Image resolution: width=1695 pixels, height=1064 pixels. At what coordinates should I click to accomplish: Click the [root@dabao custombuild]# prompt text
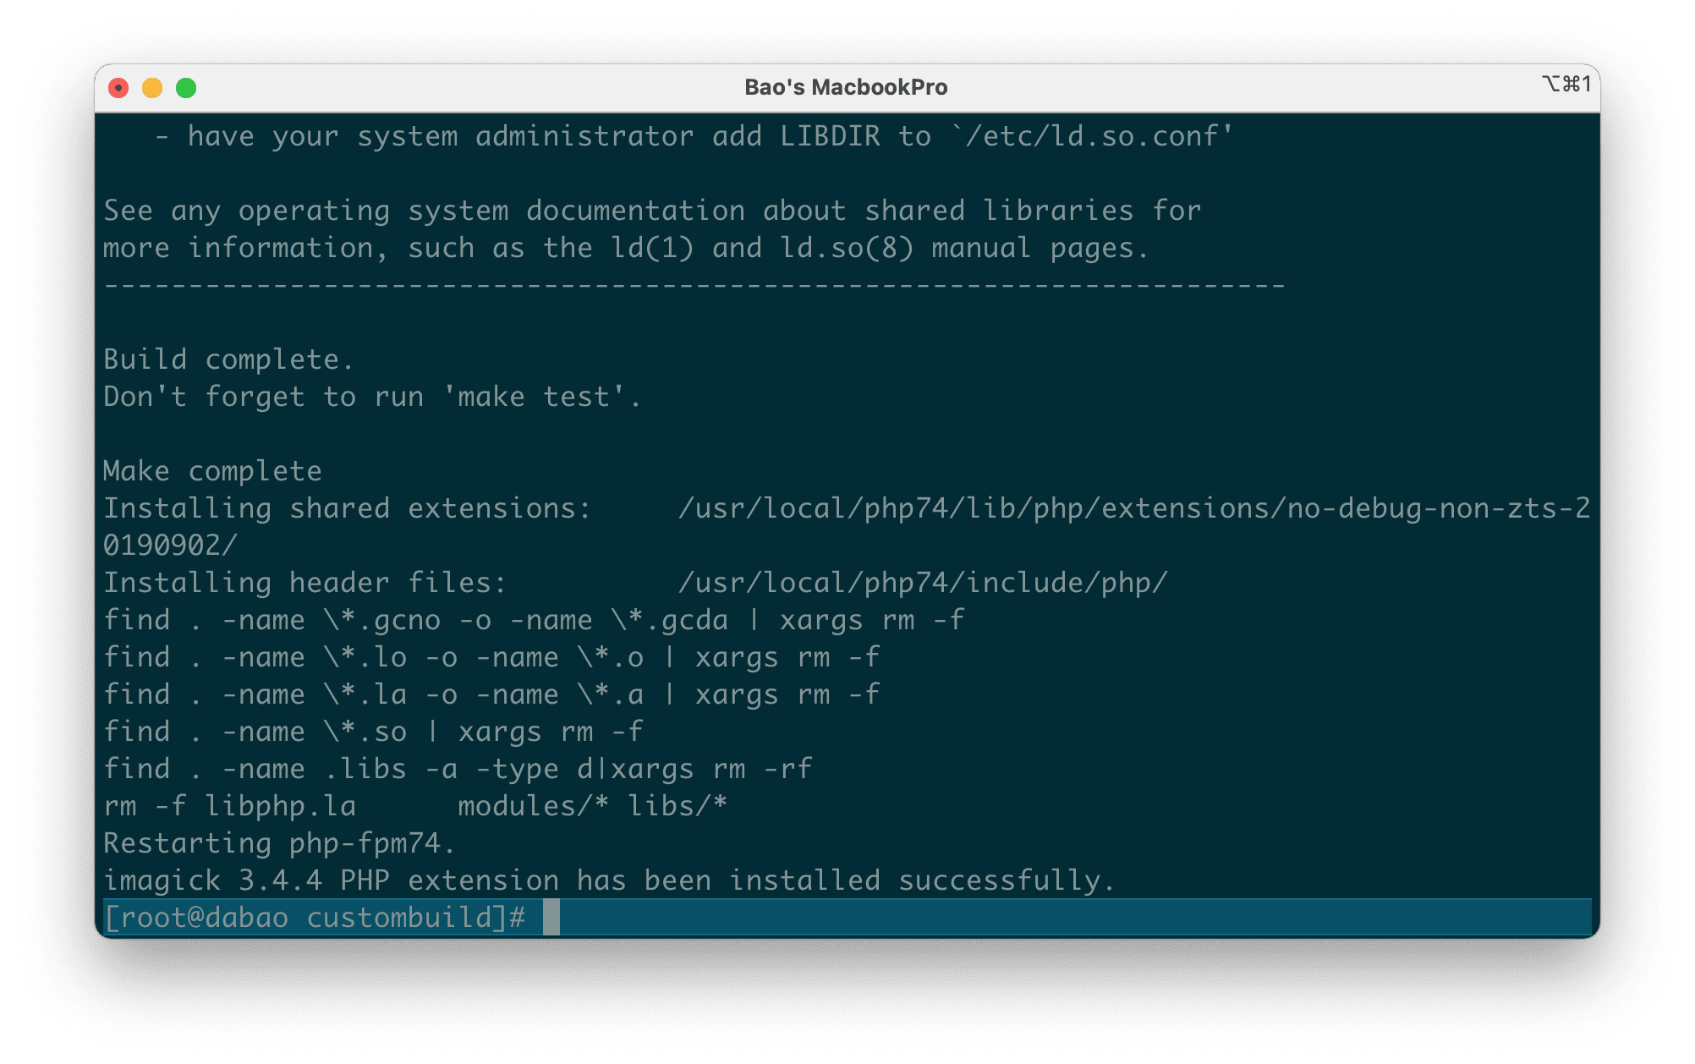pyautogui.click(x=314, y=918)
